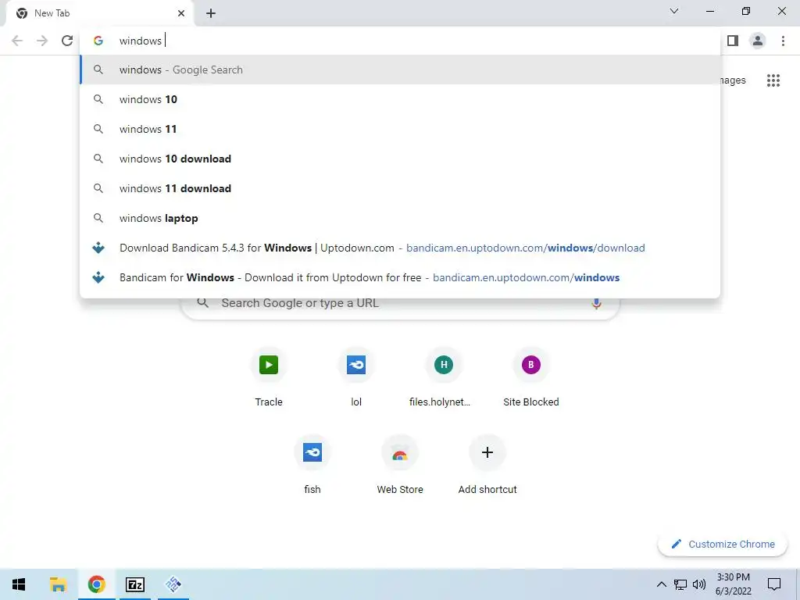
Task: Select the New Tab tab
Action: coord(99,13)
